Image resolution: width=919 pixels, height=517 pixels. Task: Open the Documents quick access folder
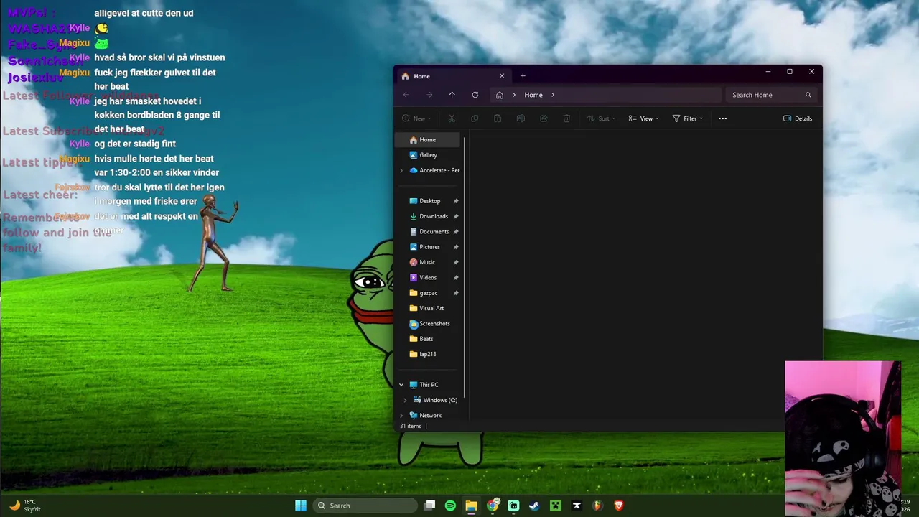tap(429, 231)
